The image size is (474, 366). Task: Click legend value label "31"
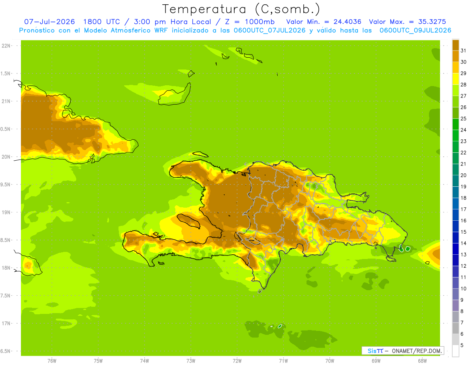pos(463,51)
